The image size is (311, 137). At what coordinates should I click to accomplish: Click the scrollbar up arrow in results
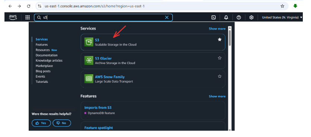pos(230,28)
